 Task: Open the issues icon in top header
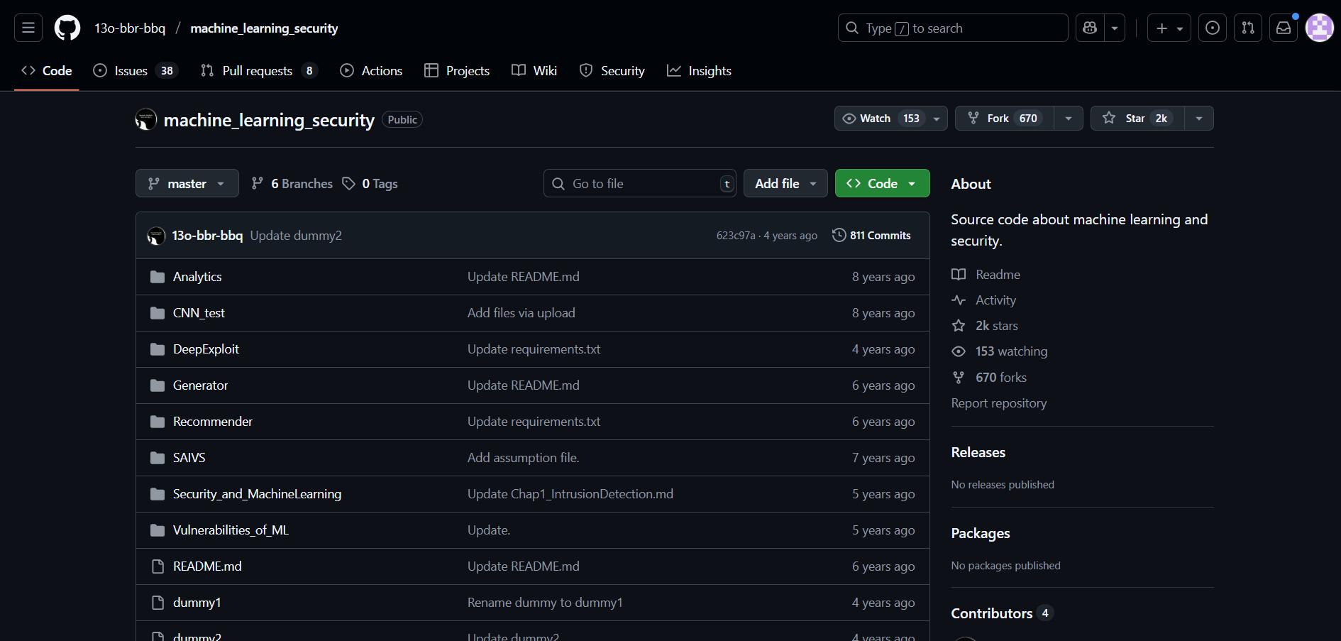pyautogui.click(x=1213, y=28)
